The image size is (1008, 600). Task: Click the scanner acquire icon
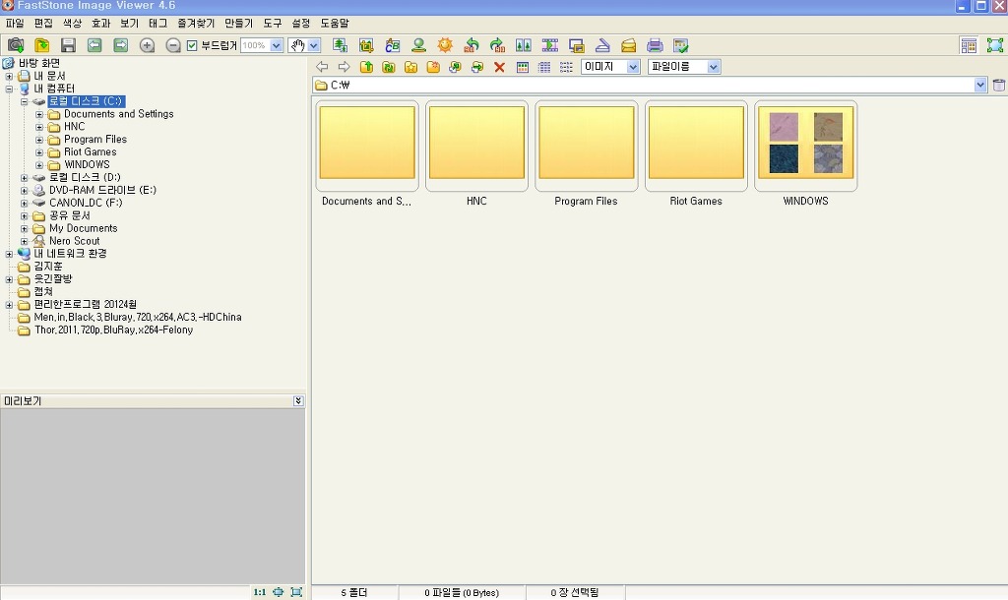pyautogui.click(x=602, y=45)
